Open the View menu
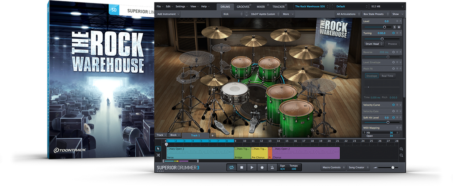Screen dimensions: 453x186 [194, 6]
